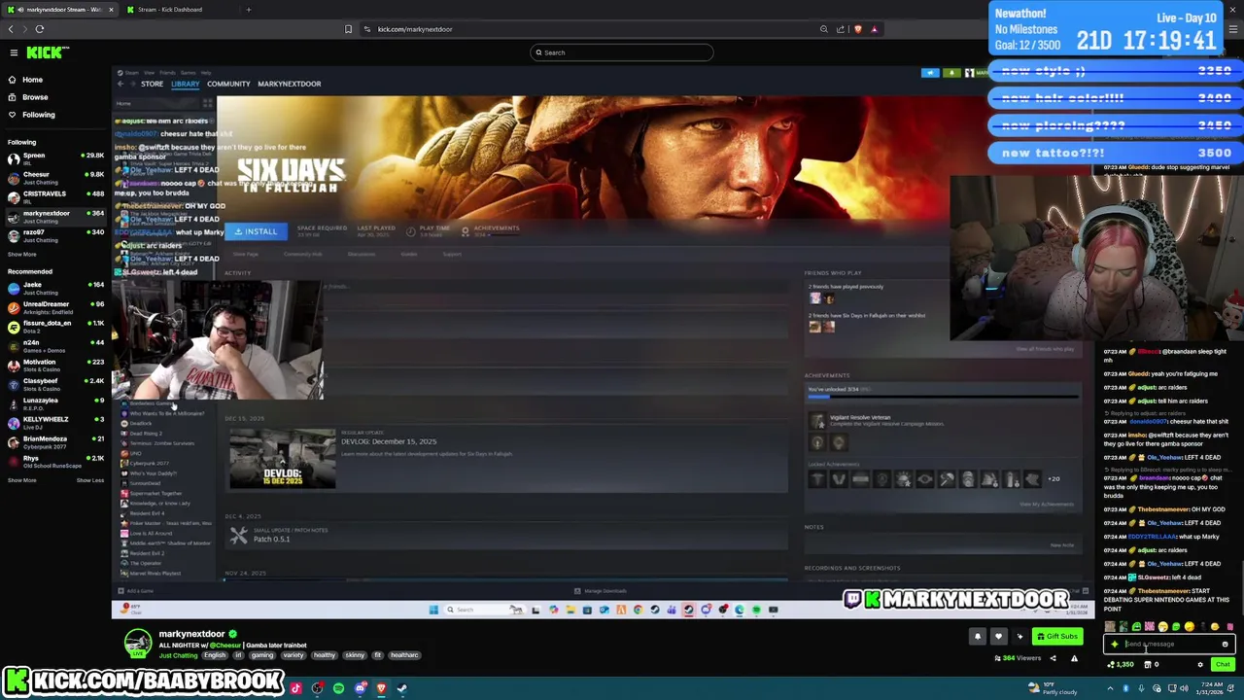Click the share stream icon

pyautogui.click(x=1053, y=658)
